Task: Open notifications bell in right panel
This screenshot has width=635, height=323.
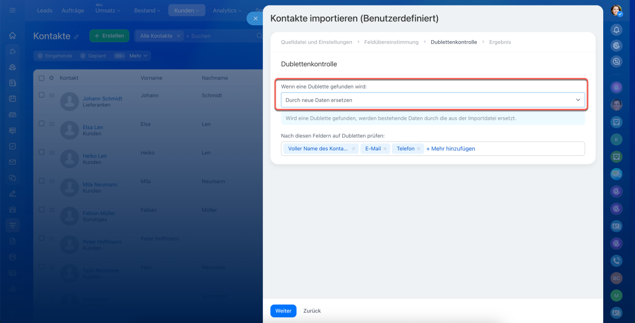Action: 616,30
